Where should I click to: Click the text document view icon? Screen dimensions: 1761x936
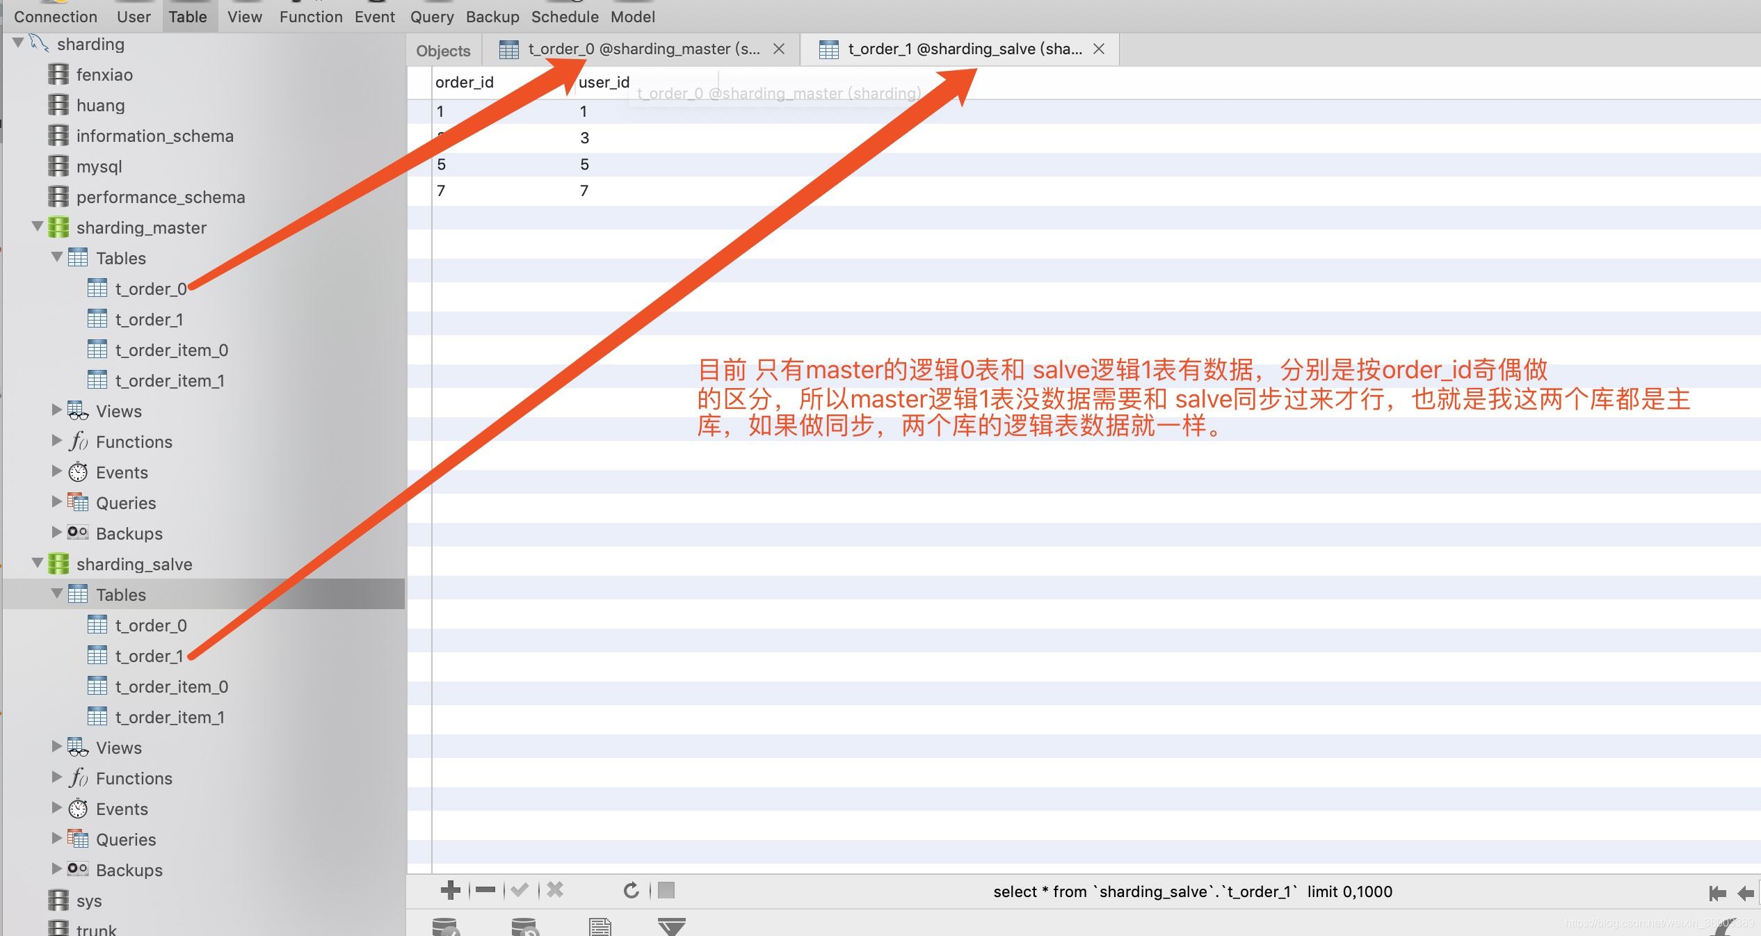point(600,927)
